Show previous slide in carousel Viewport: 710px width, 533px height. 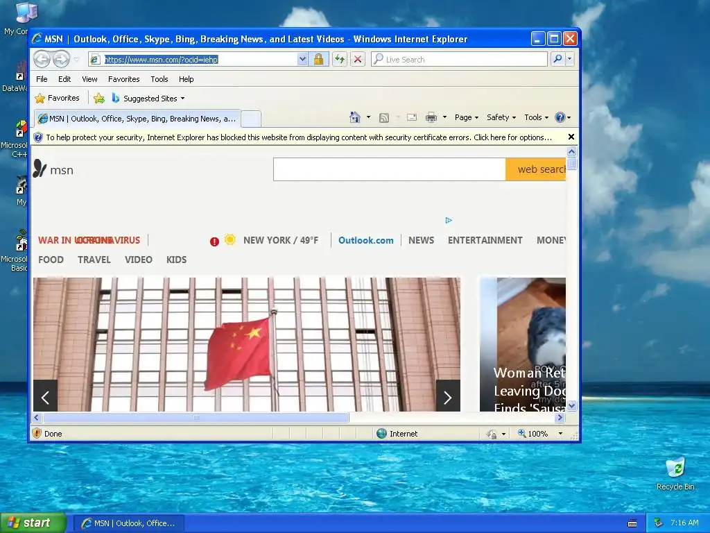(x=45, y=397)
